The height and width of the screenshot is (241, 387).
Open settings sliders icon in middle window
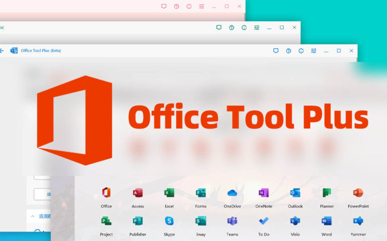coord(256,28)
